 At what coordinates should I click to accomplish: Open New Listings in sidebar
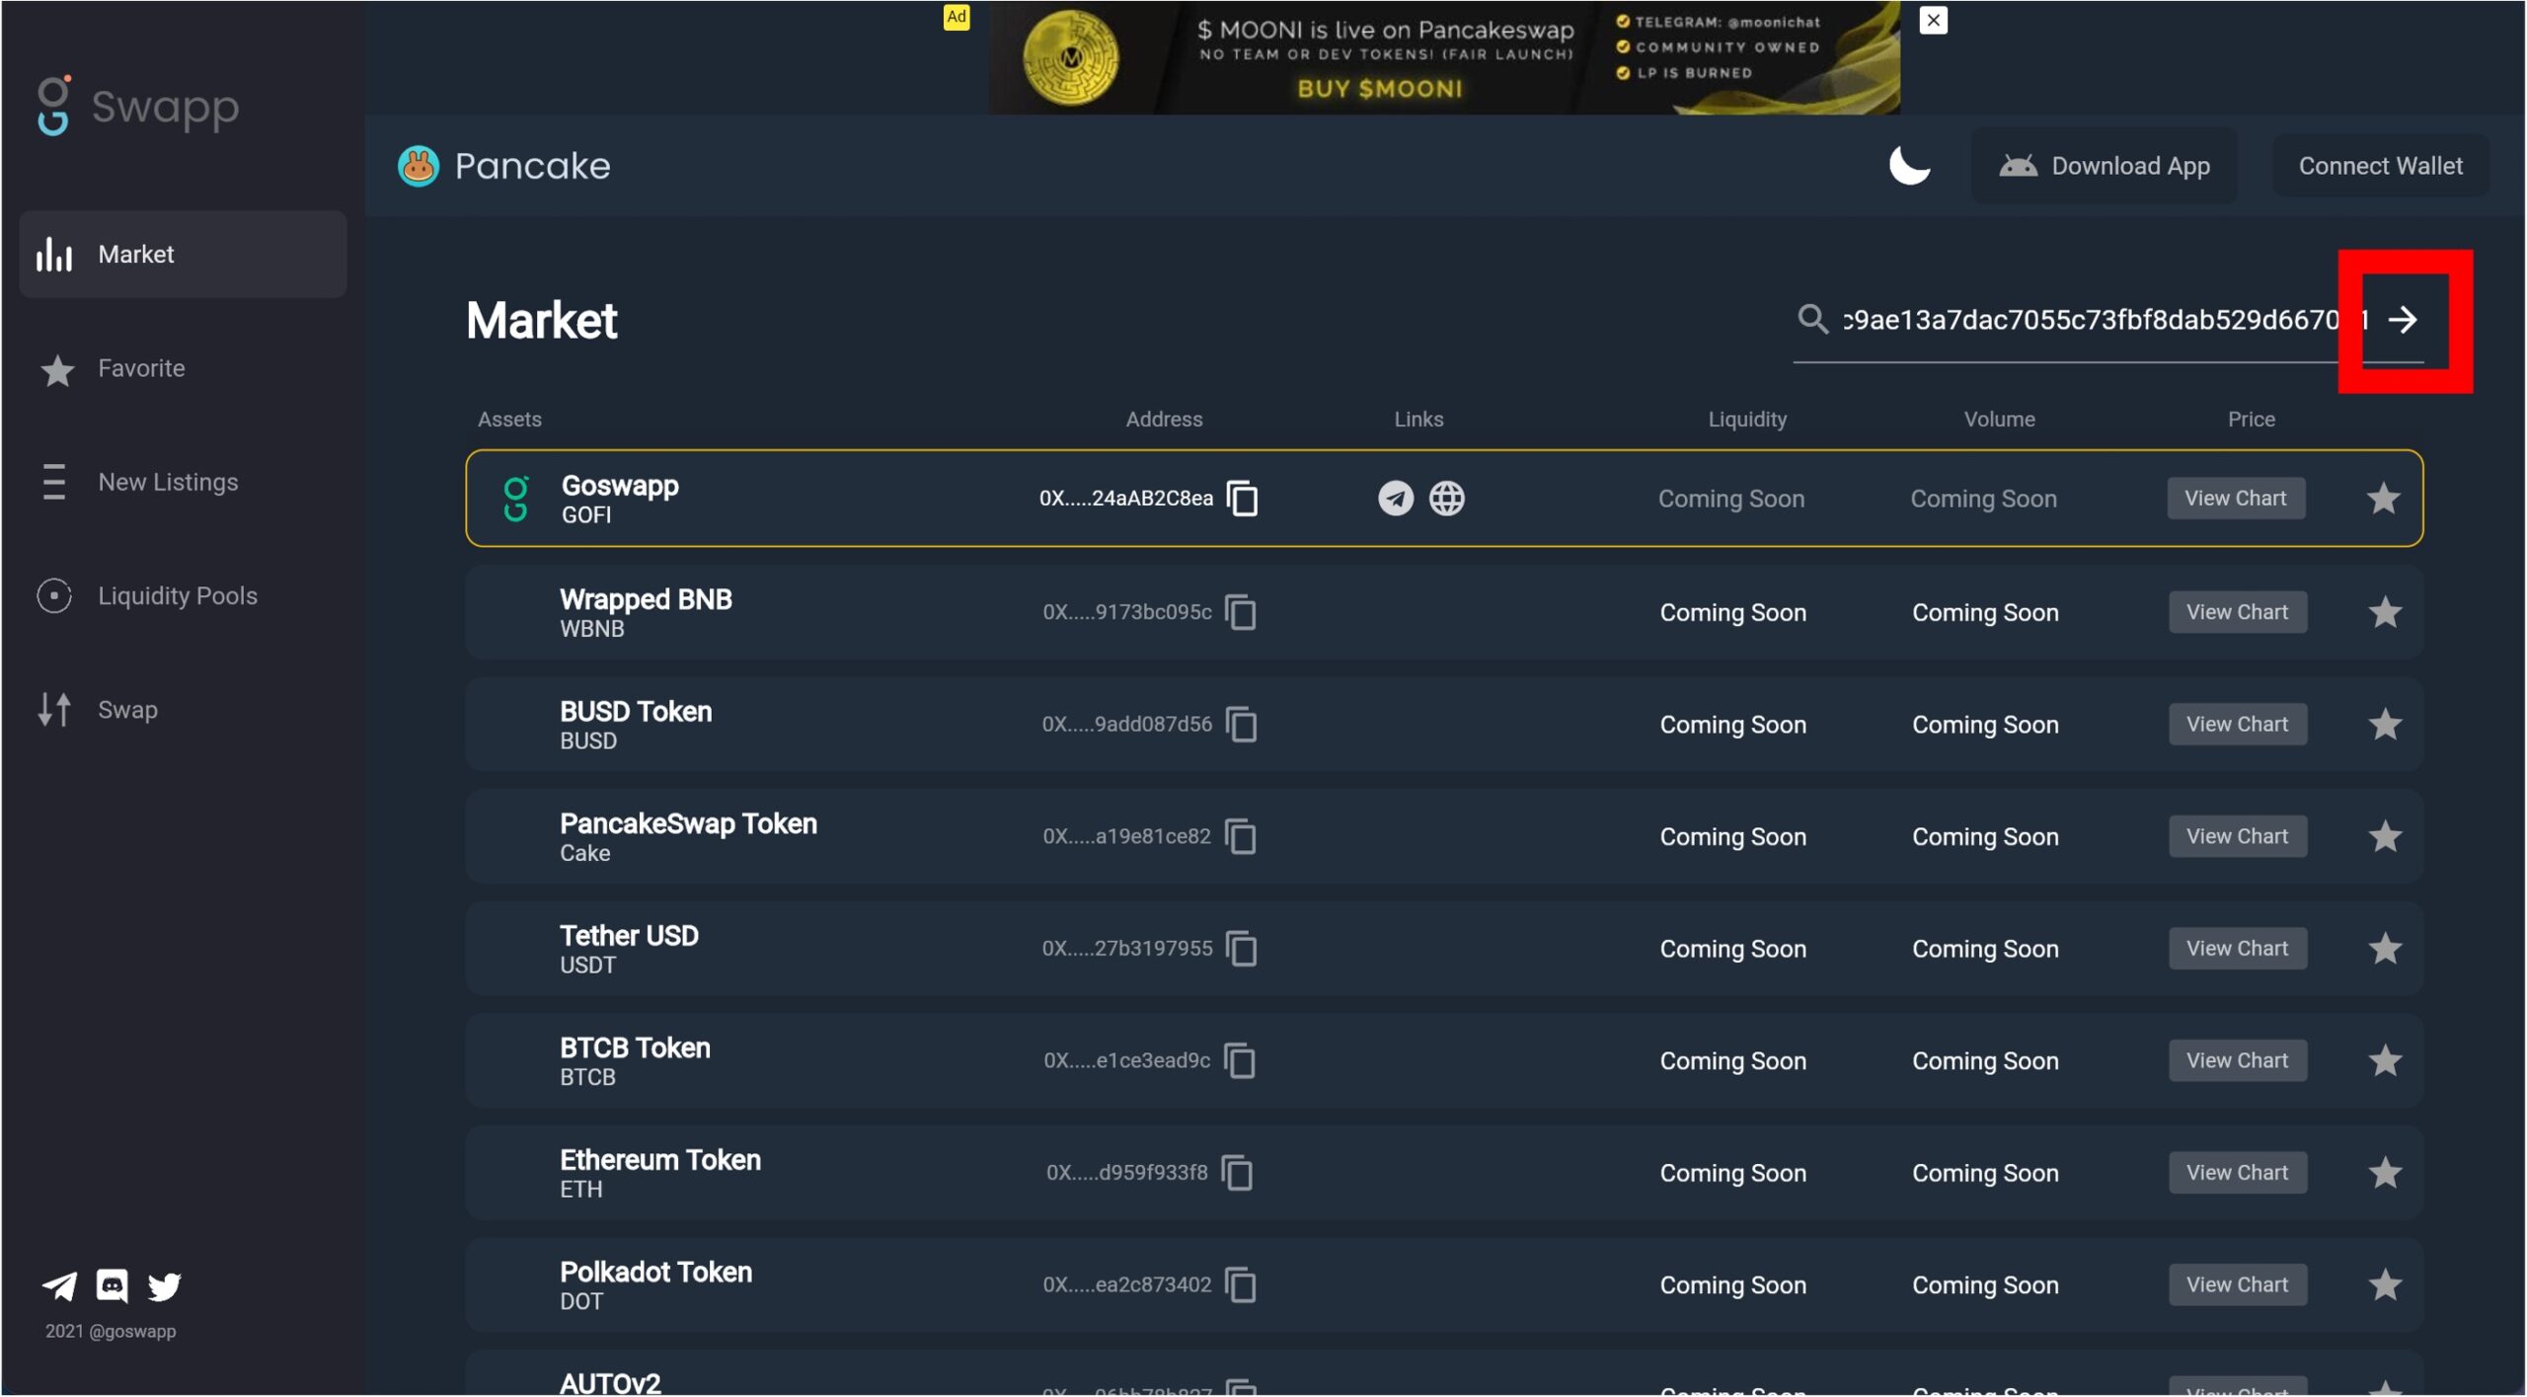point(168,483)
